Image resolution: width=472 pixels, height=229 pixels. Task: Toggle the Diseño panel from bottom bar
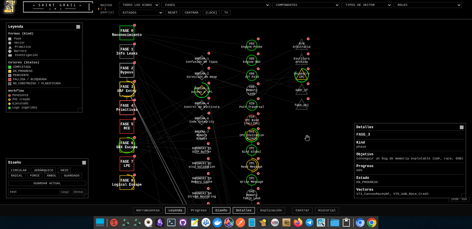pyautogui.click(x=221, y=210)
